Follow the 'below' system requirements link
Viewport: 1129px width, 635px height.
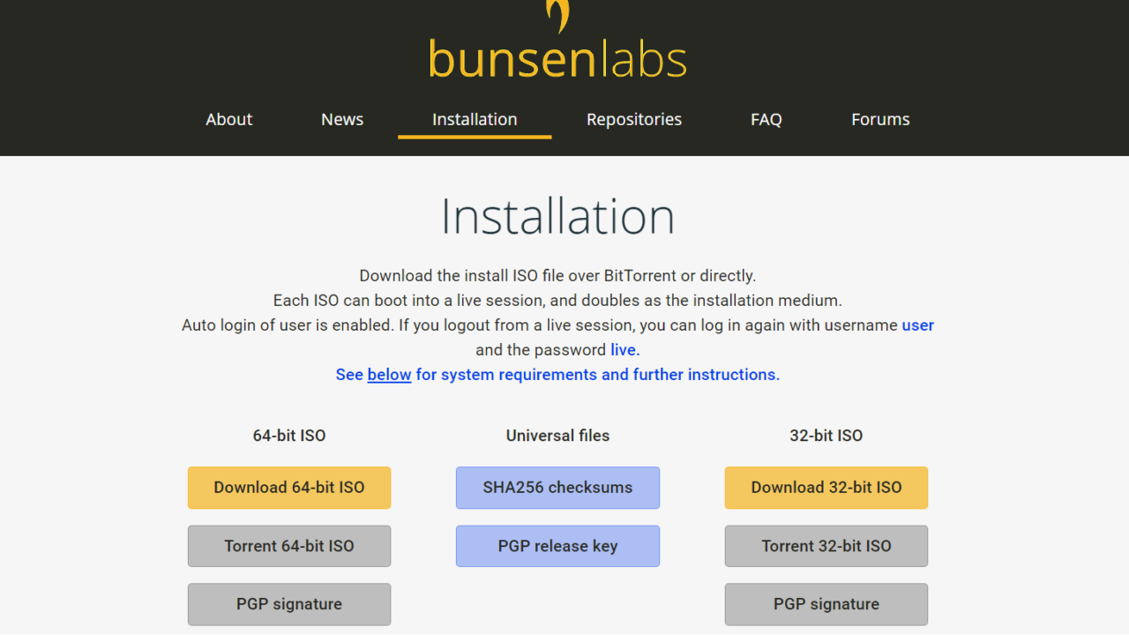coord(389,375)
